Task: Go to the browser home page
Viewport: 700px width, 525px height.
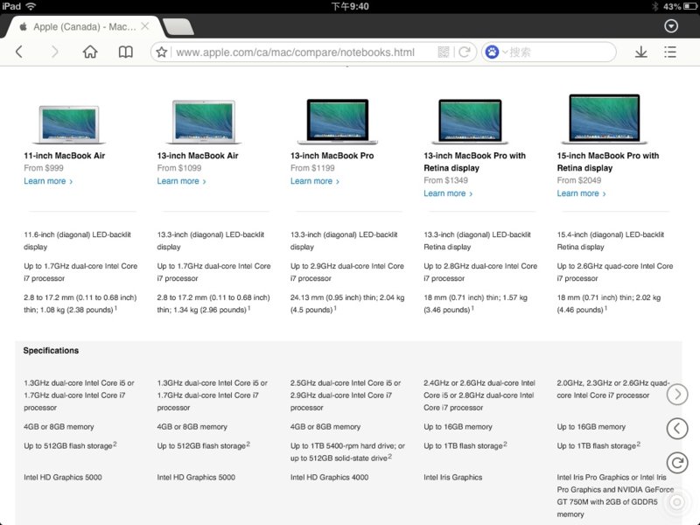Action: pyautogui.click(x=90, y=52)
